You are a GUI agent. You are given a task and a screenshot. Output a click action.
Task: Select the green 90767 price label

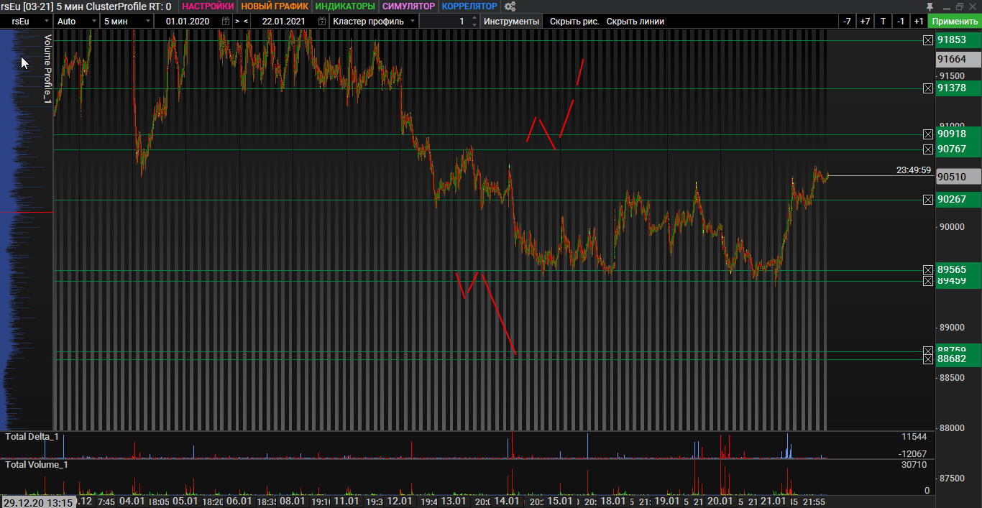coord(958,149)
